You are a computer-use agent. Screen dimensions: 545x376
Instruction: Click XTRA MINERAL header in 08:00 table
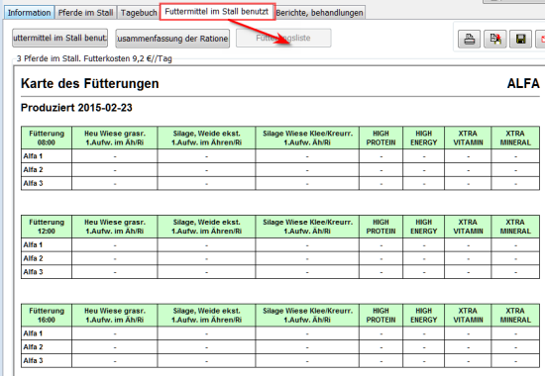(x=515, y=138)
